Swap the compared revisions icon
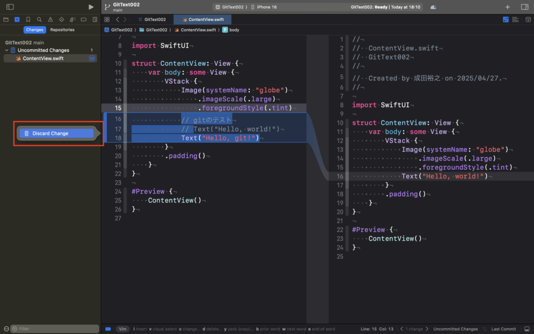 (x=484, y=329)
